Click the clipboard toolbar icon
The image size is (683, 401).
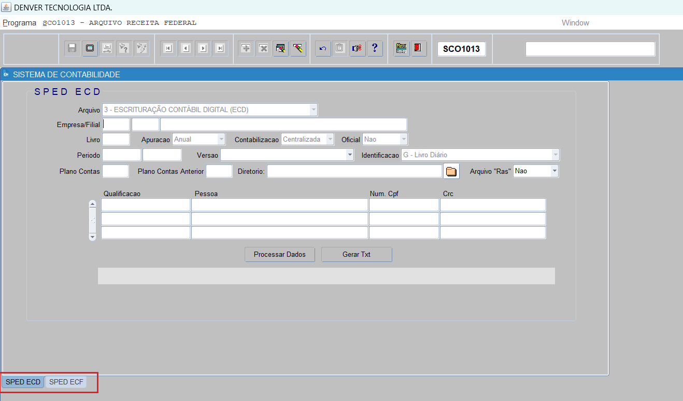click(340, 48)
